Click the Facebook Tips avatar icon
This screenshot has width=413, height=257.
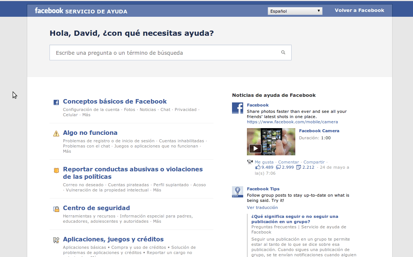pyautogui.click(x=238, y=192)
